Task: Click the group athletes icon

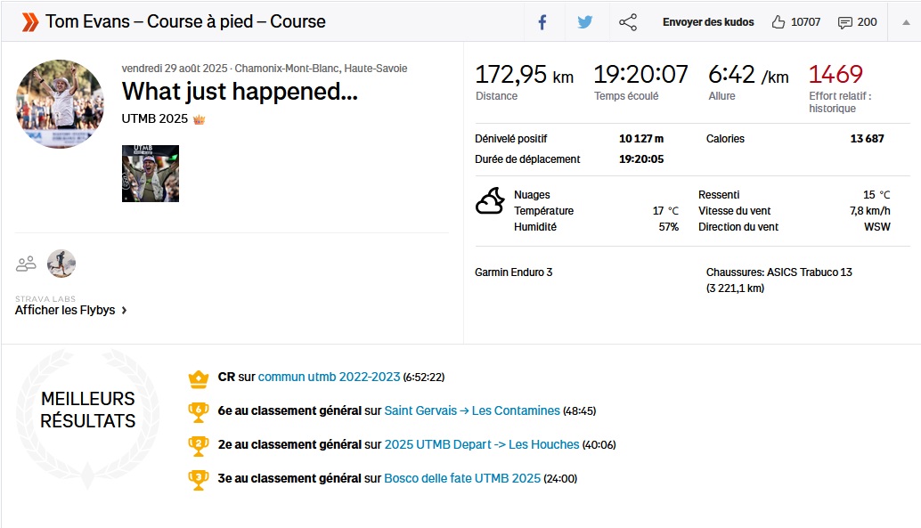Action: pyautogui.click(x=26, y=264)
